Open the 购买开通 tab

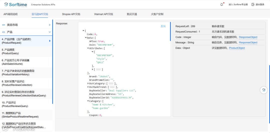coord(132,14)
